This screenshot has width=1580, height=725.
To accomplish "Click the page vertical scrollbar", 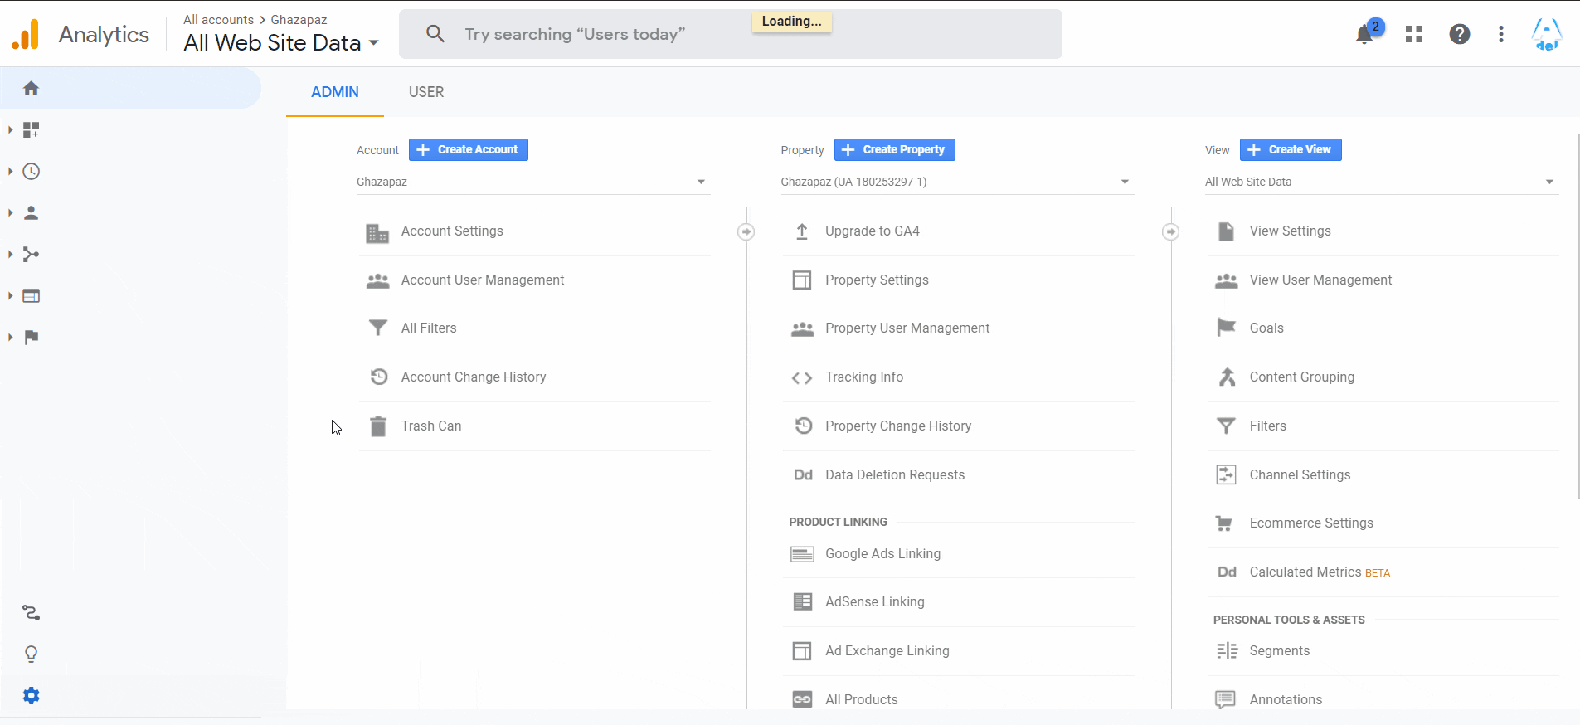I will pos(1578,316).
